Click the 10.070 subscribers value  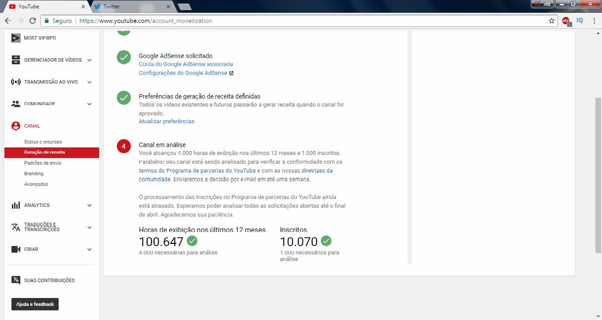click(299, 242)
